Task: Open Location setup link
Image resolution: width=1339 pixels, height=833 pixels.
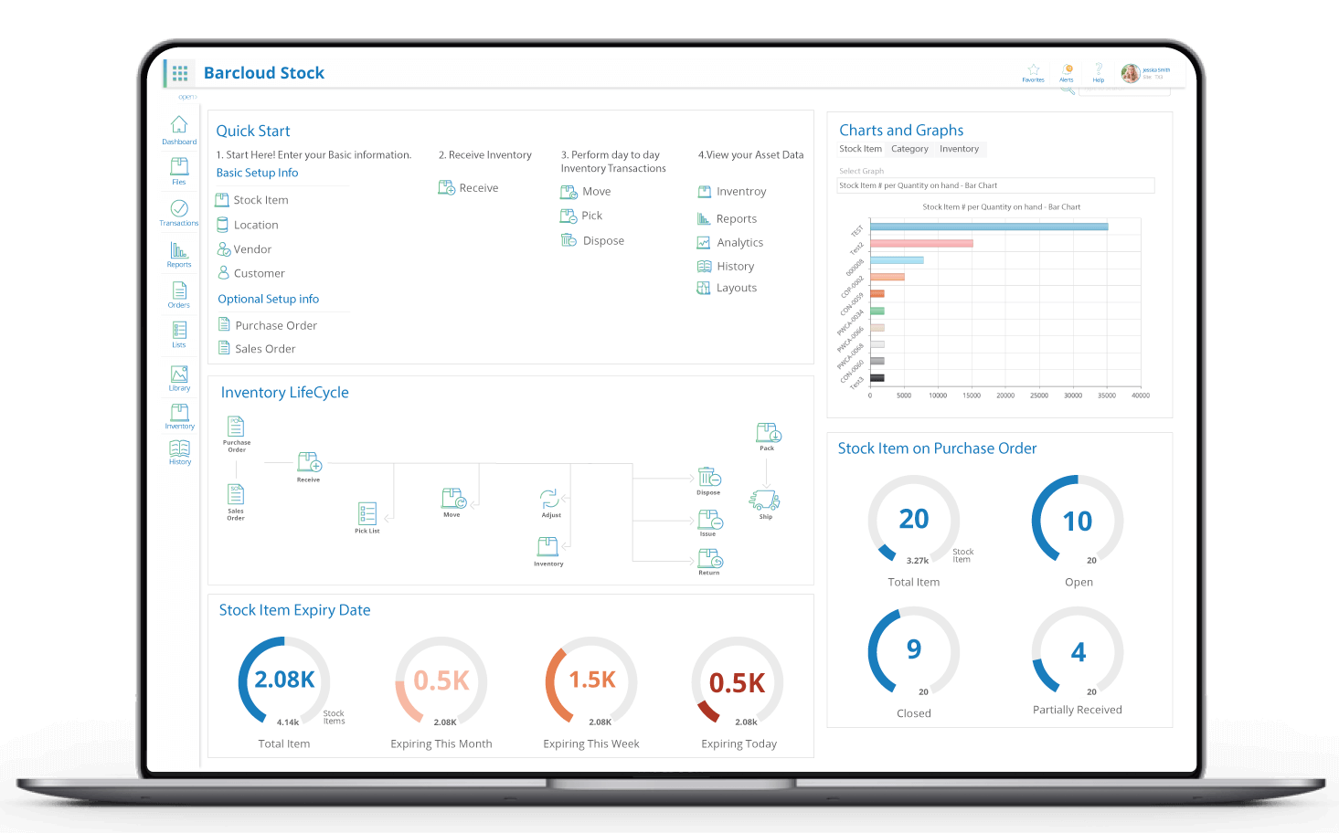Action: coord(247,225)
